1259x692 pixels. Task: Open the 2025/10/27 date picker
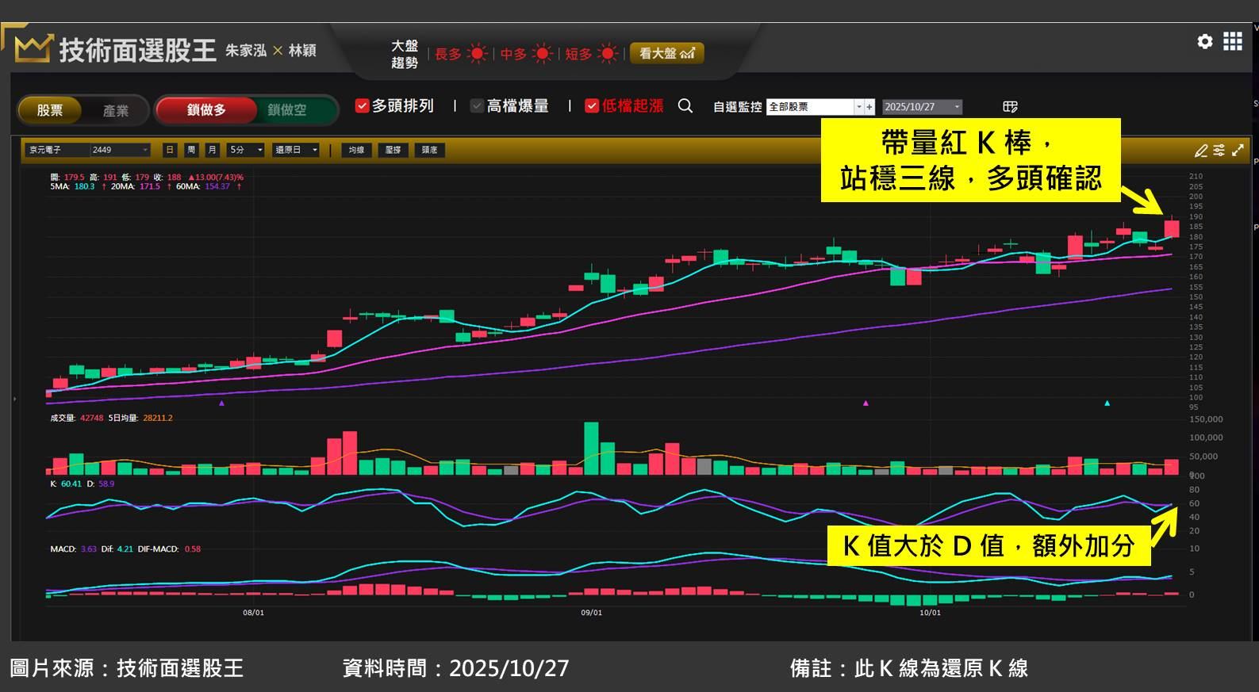tap(922, 107)
